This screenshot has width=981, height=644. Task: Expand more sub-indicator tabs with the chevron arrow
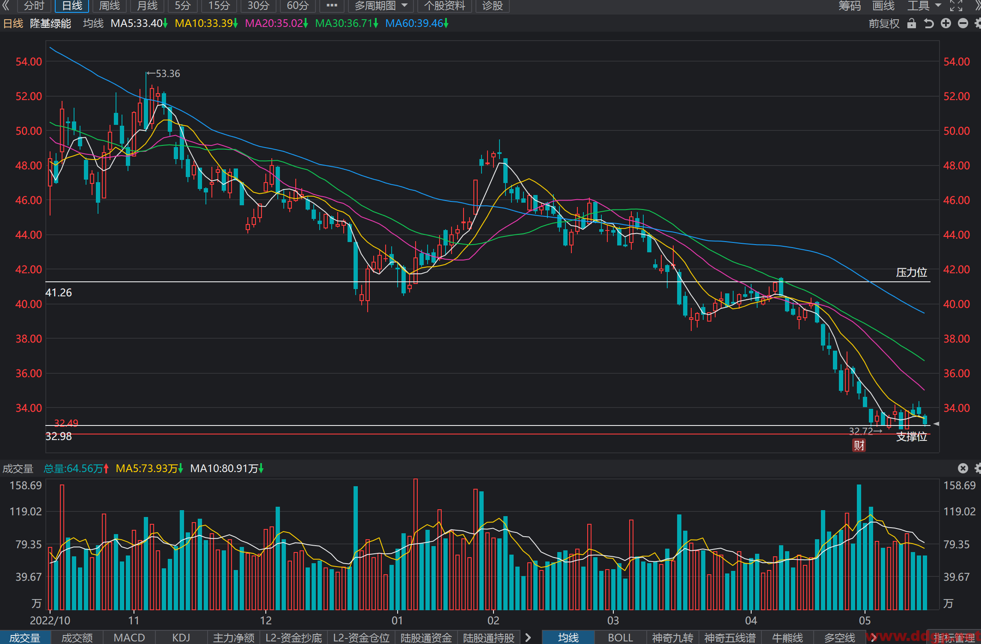528,638
